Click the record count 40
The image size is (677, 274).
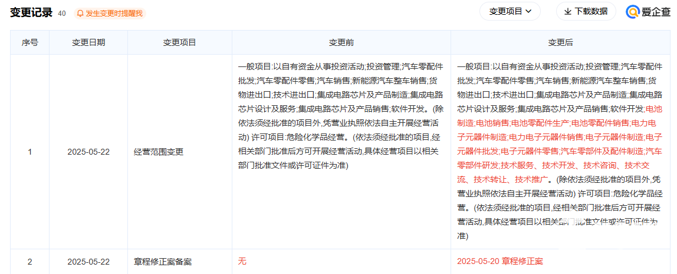[62, 13]
